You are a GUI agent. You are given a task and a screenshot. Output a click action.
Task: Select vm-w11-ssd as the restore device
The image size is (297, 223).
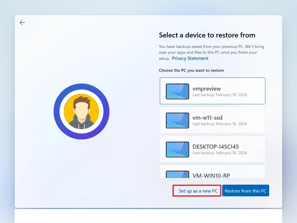click(x=212, y=120)
